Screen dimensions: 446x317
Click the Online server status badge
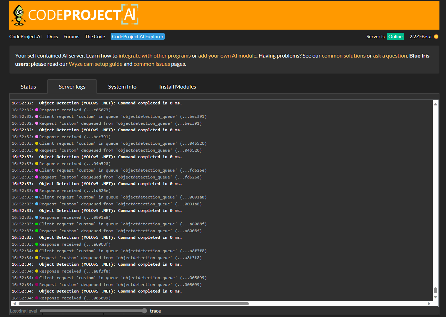point(395,37)
